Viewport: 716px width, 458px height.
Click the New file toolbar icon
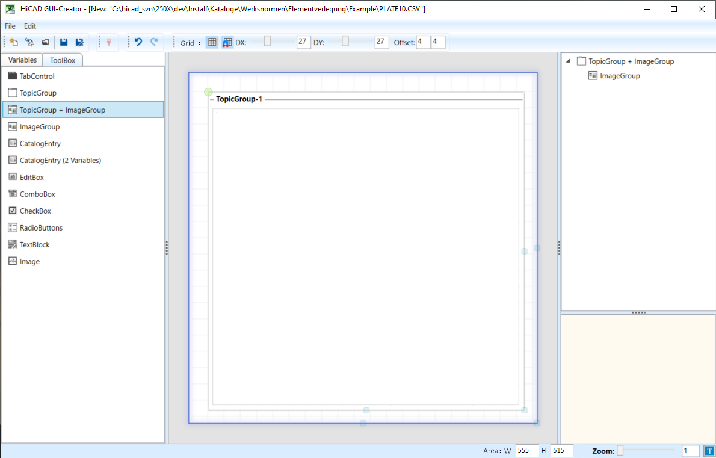pyautogui.click(x=13, y=42)
